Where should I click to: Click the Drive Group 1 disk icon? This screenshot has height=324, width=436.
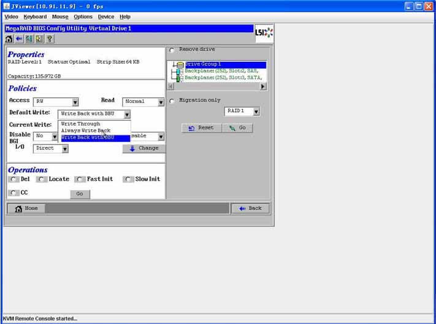[x=180, y=64]
